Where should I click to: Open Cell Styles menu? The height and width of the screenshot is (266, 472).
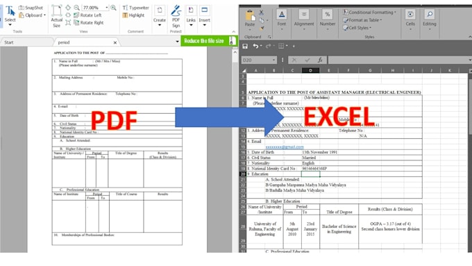pyautogui.click(x=357, y=28)
